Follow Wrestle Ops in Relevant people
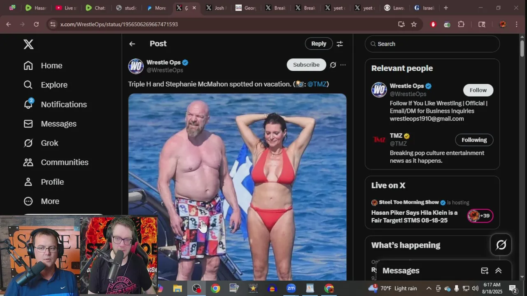Viewport: 527px width, 296px height. click(478, 90)
